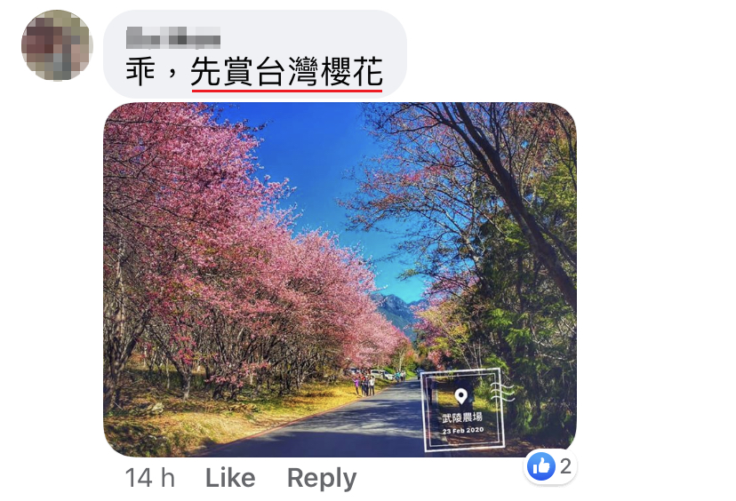Click the blue thumbs-up reaction icon
Screen dimensions: 736x501
click(540, 466)
